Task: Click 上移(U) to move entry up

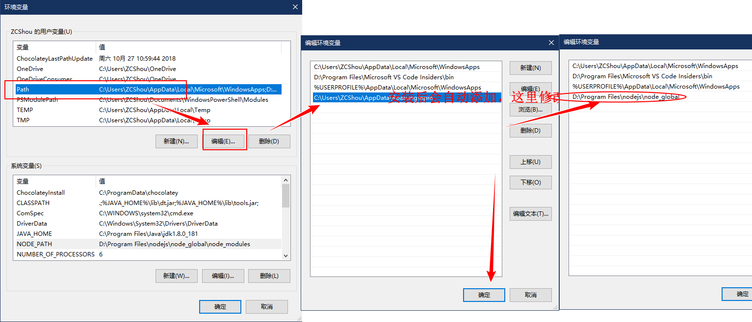Action: [x=530, y=162]
